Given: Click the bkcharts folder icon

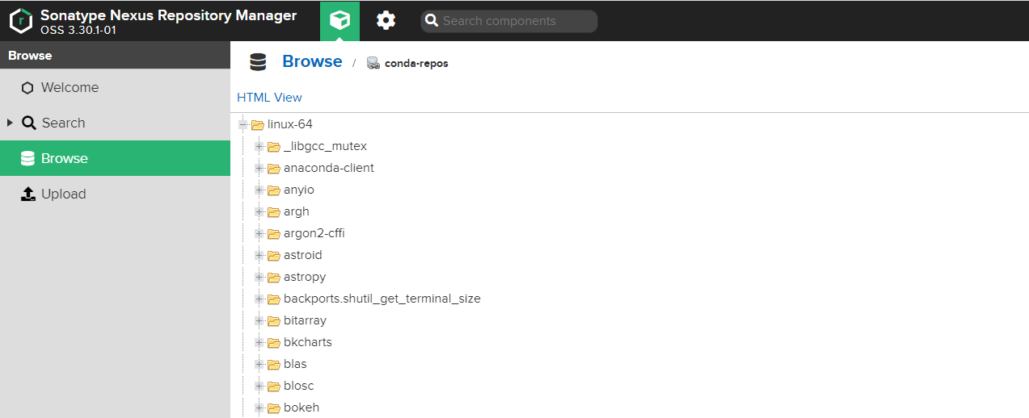Looking at the screenshot, I should tap(274, 342).
